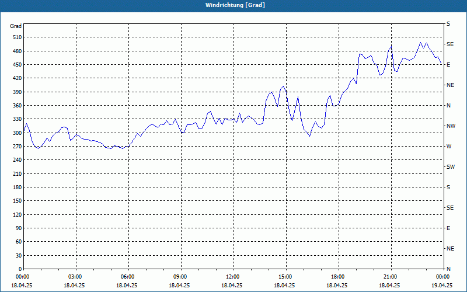Select the 06:00 time axis label
The height and width of the screenshot is (292, 467).
(x=127, y=277)
